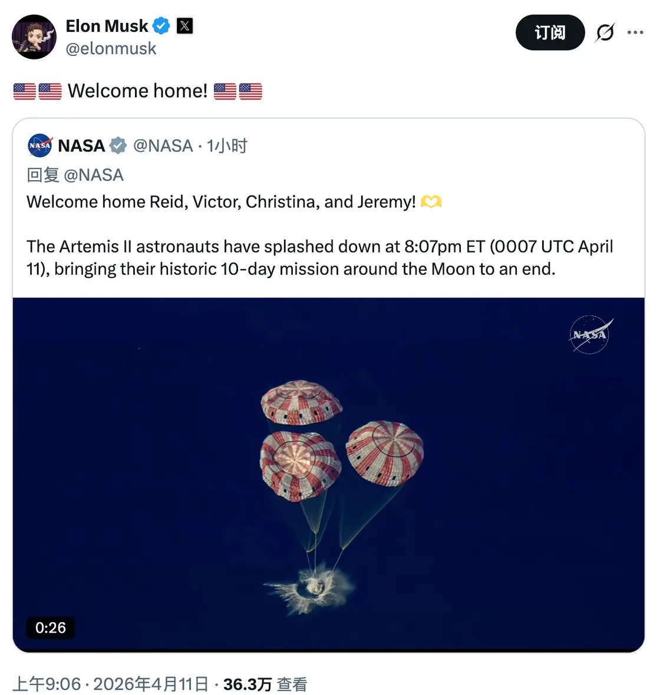Open Grok analysis for this post
Screen dimensions: 663x695
pos(603,32)
